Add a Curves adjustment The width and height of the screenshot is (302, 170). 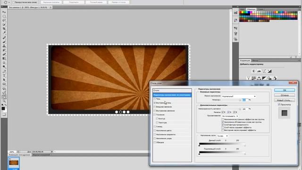coord(264,71)
